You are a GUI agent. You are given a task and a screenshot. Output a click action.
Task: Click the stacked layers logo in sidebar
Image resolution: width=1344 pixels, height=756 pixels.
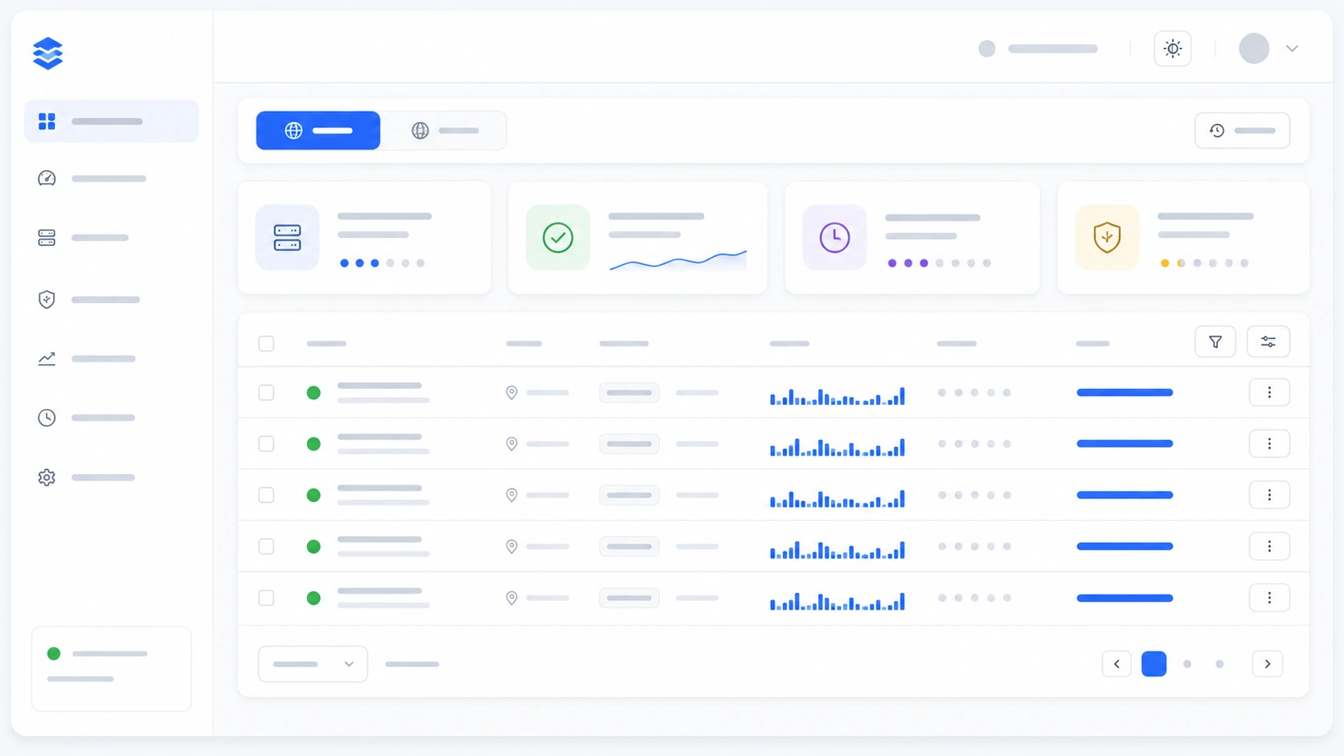tap(47, 53)
